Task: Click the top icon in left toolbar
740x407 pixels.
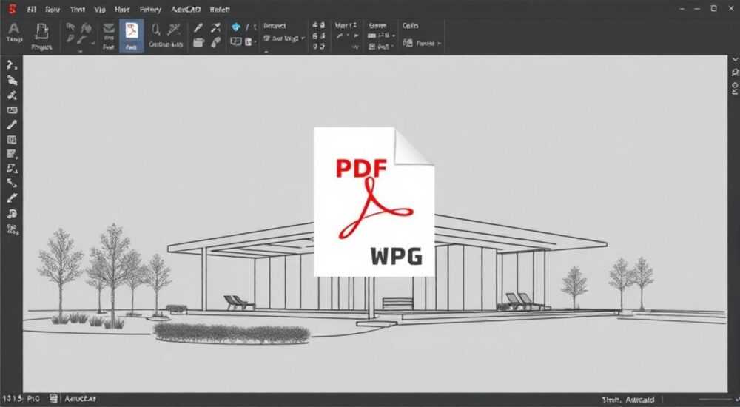Action: pos(12,65)
